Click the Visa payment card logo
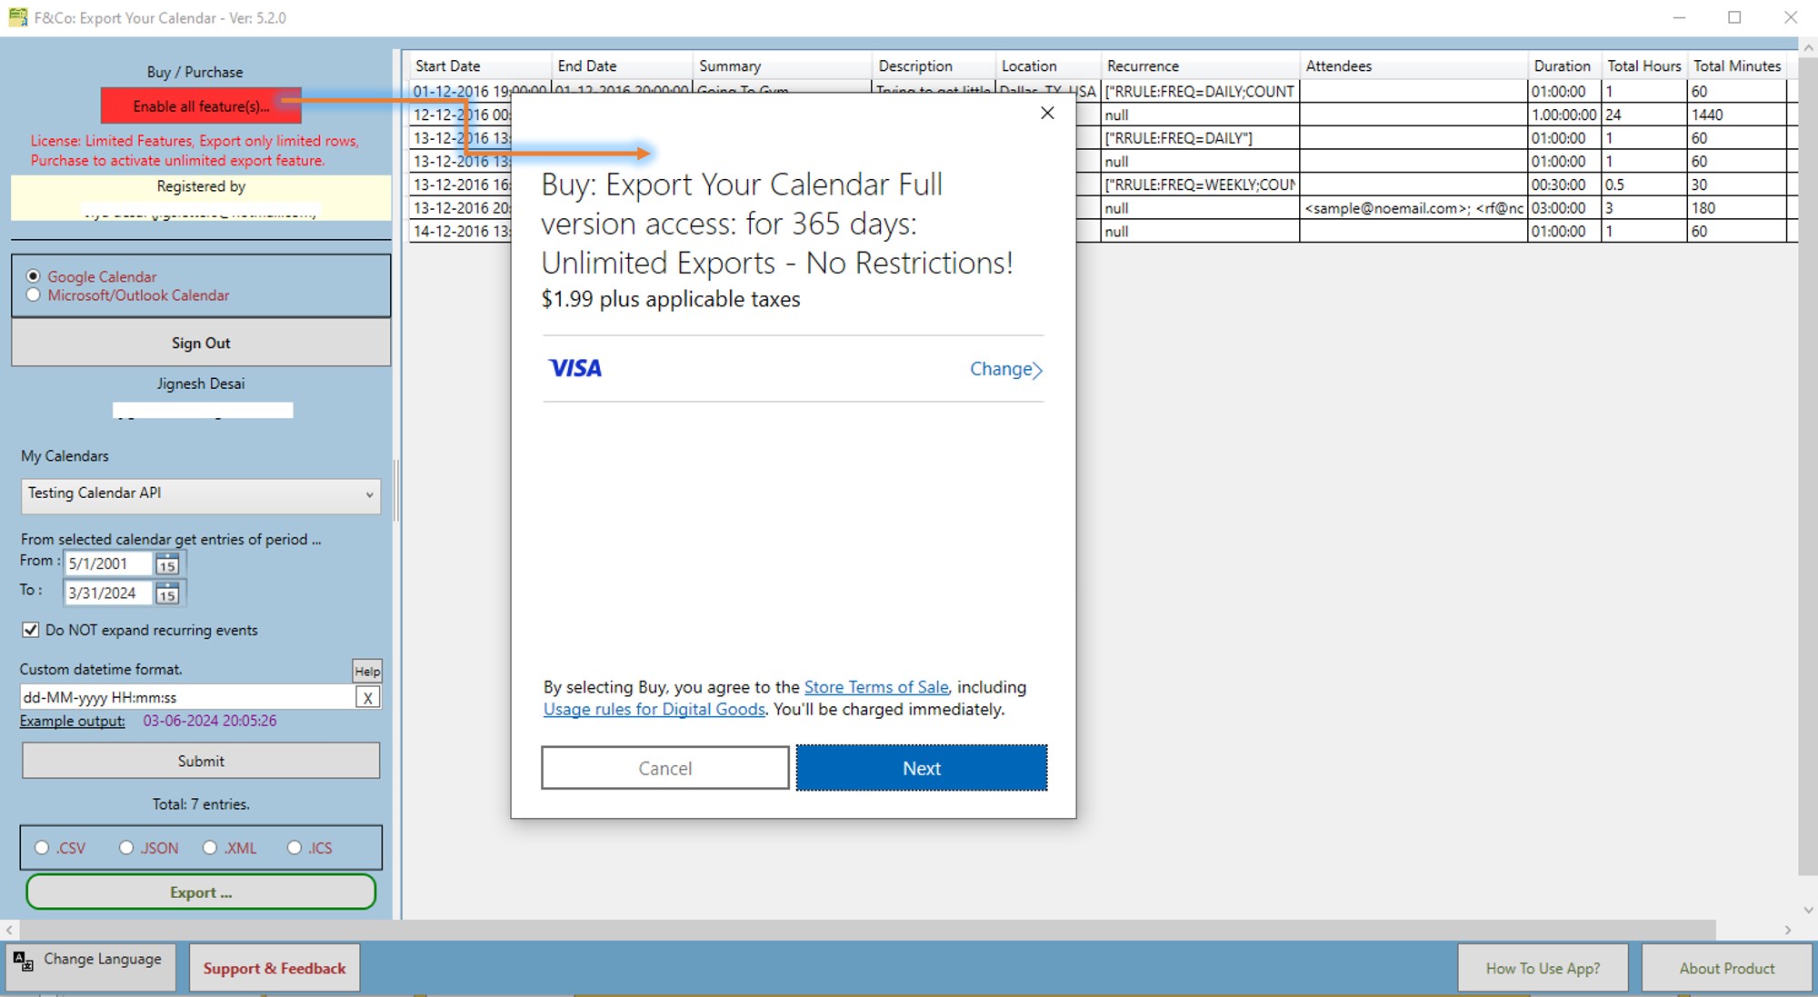 575,368
